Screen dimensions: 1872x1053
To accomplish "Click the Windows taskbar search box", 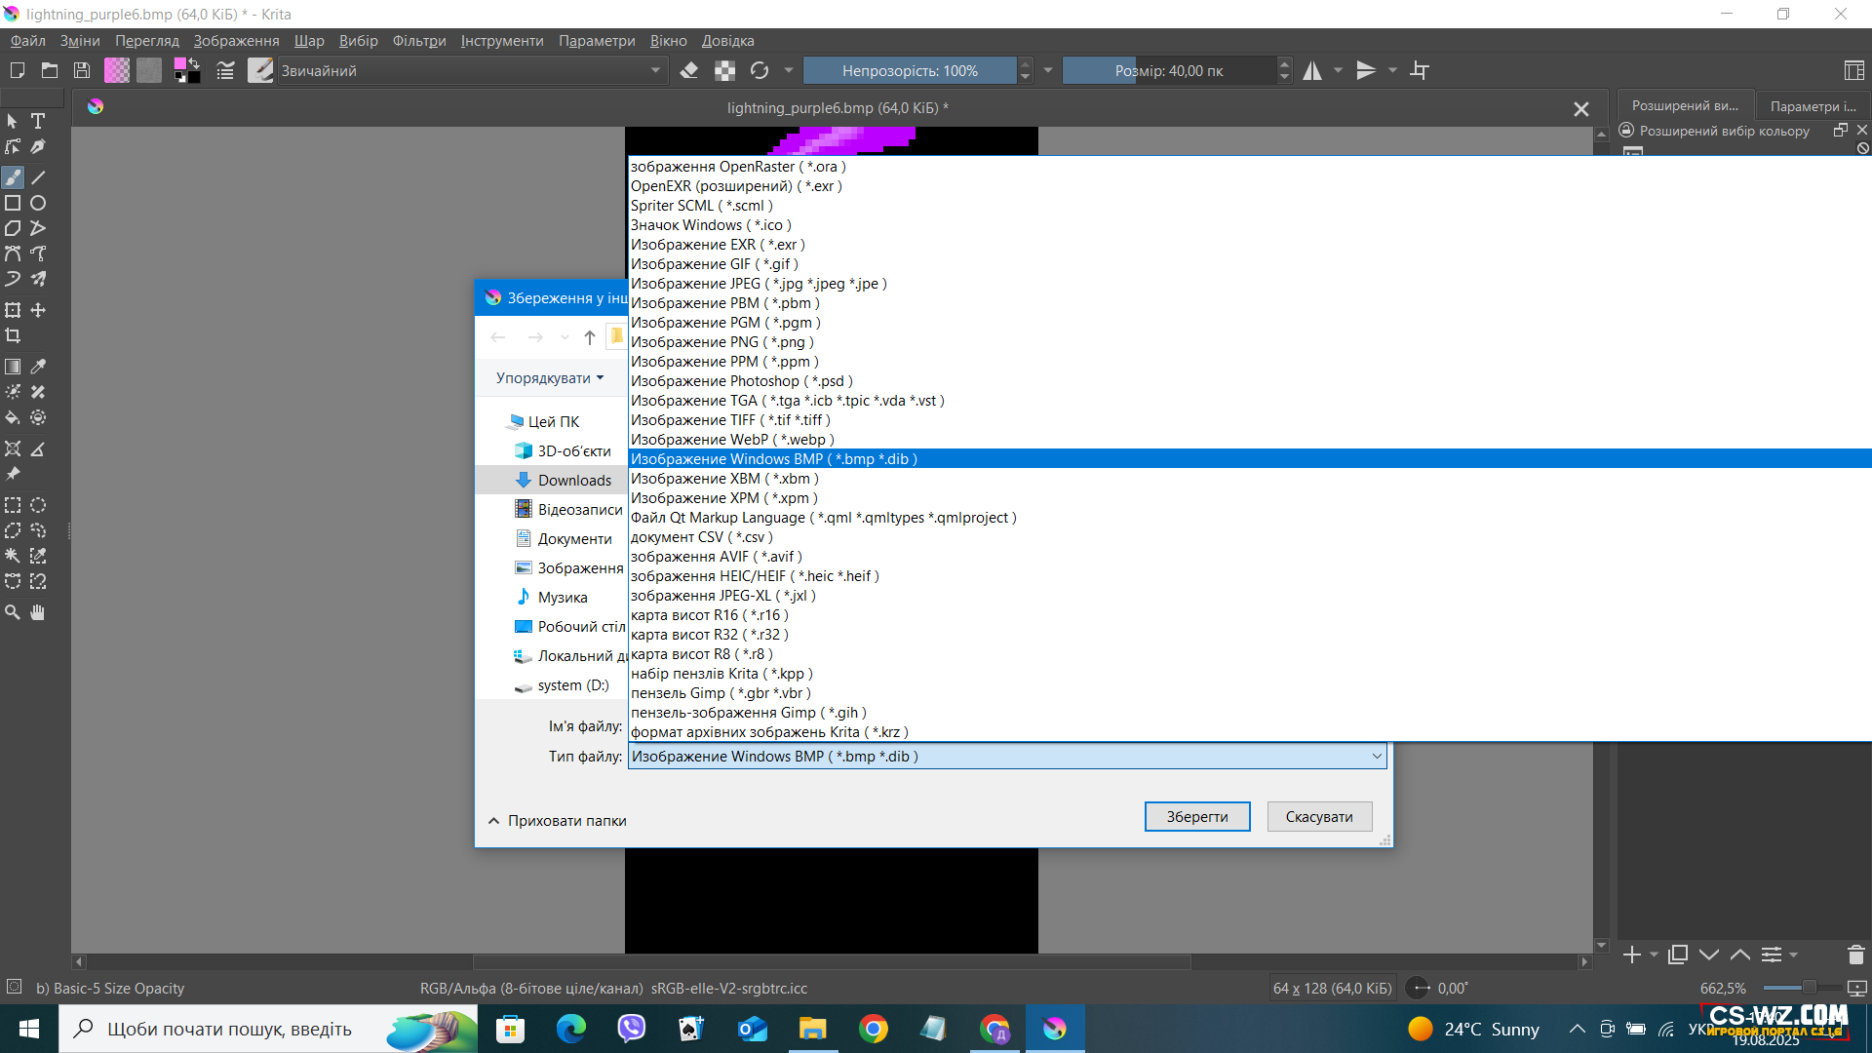I will pos(268,1029).
